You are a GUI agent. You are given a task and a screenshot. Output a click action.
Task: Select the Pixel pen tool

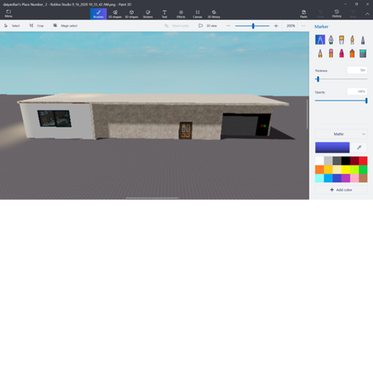click(x=363, y=39)
